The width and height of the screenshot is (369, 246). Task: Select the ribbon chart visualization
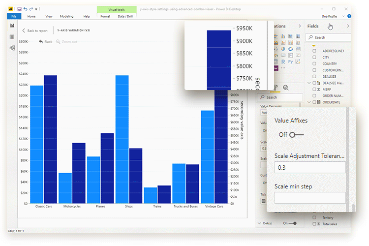298,43
